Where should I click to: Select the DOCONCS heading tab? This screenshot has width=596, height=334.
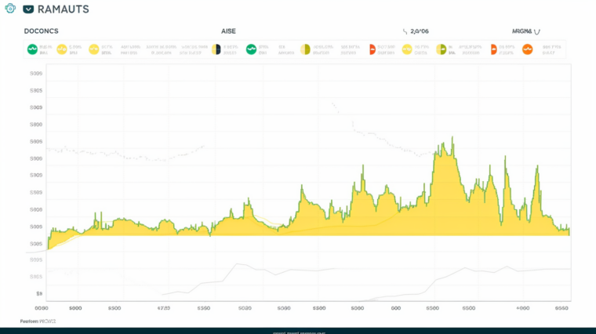41,31
